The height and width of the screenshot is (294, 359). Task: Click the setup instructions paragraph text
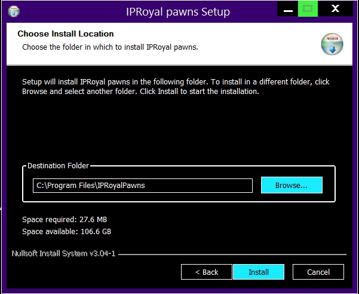(176, 87)
